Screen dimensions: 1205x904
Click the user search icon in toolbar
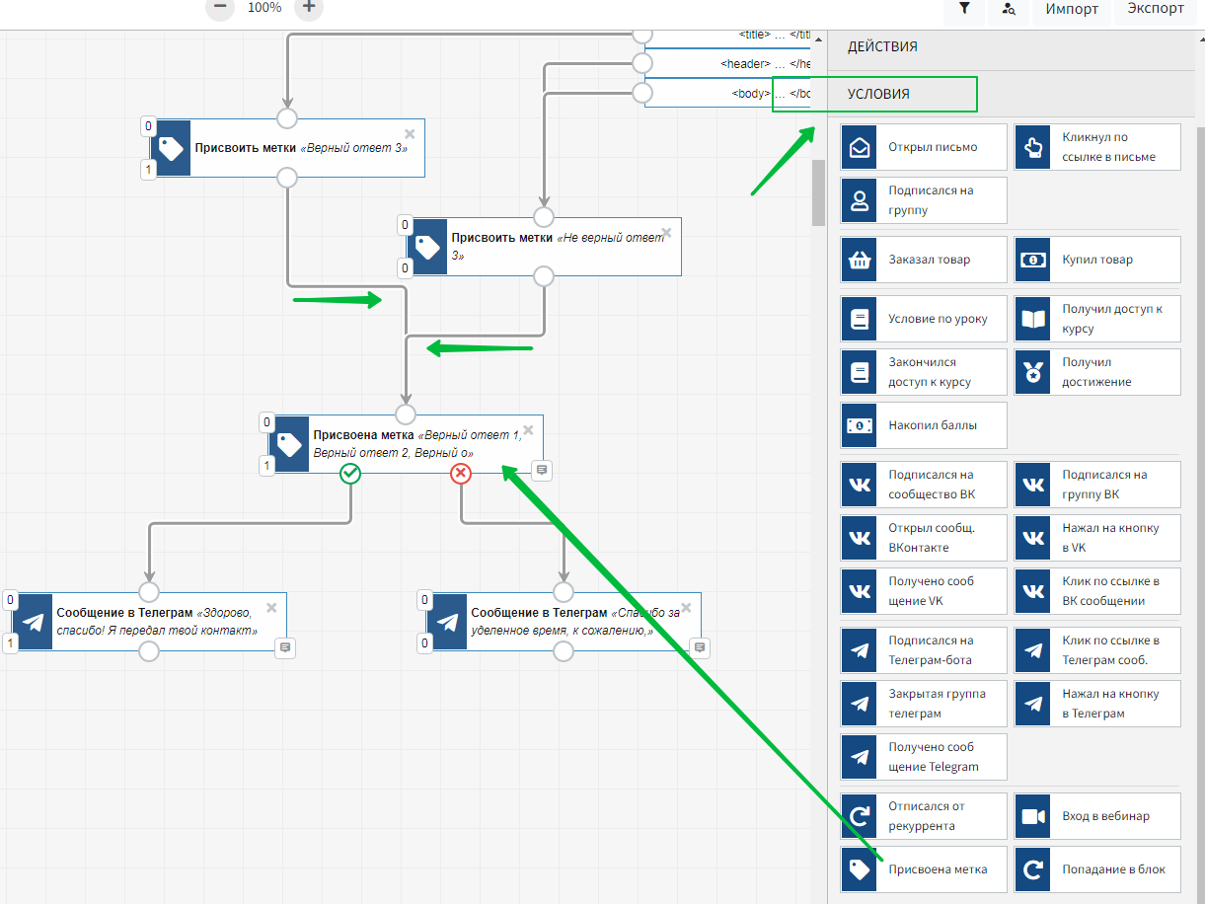pyautogui.click(x=1008, y=9)
